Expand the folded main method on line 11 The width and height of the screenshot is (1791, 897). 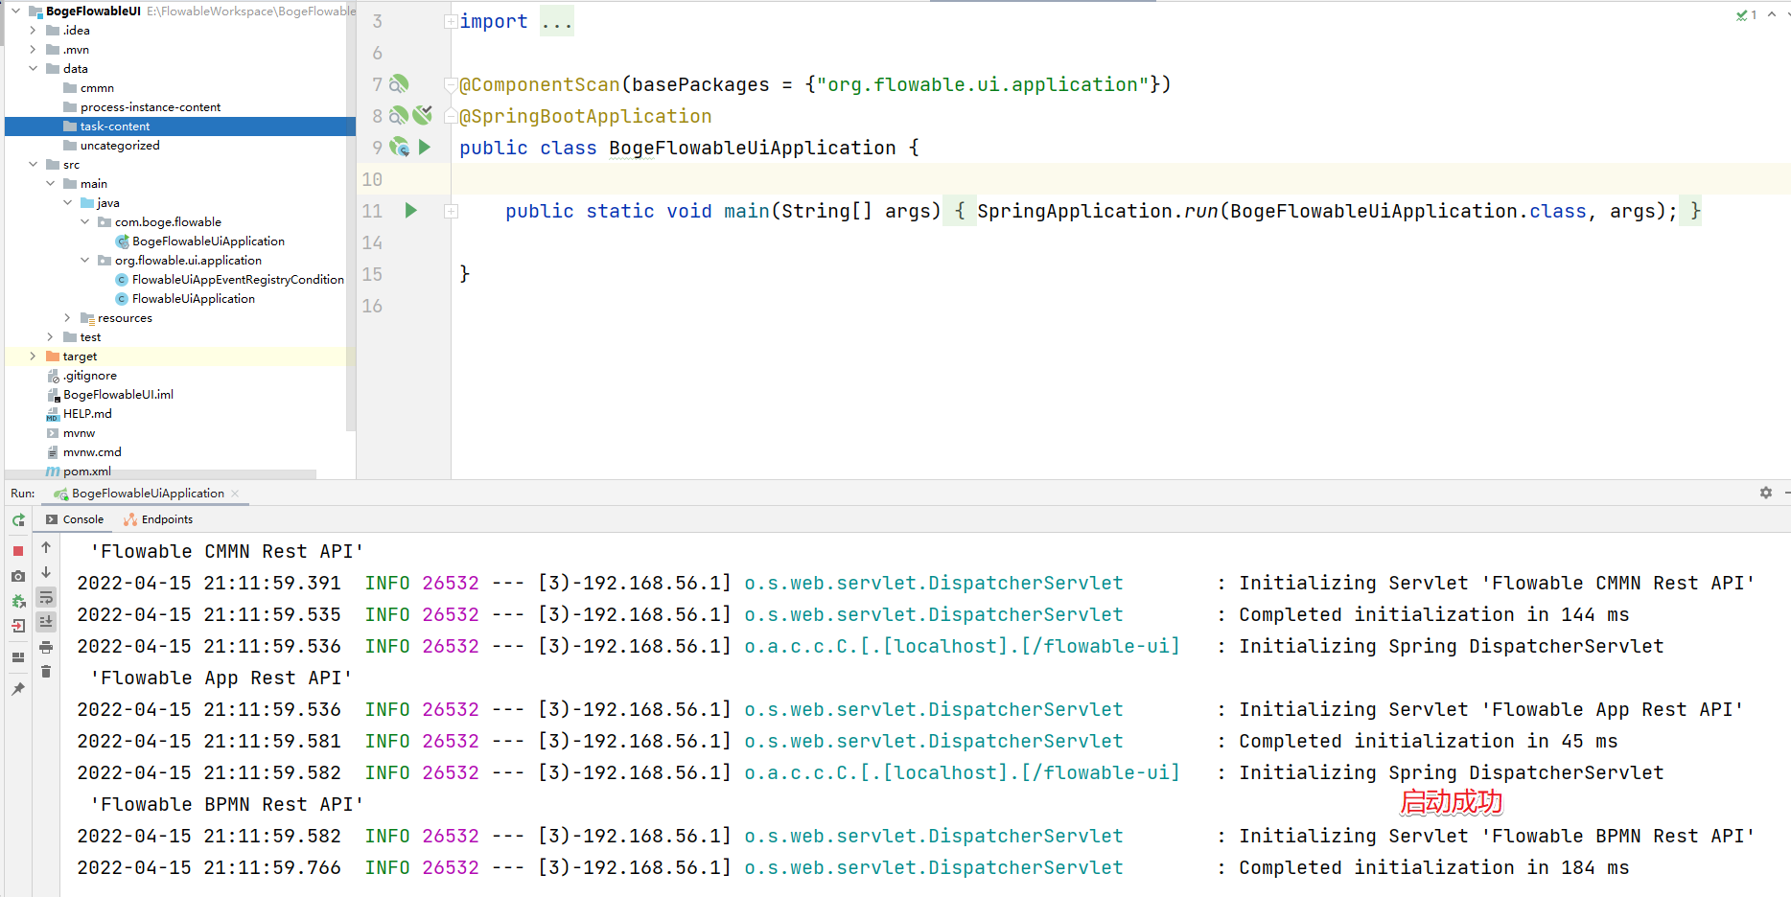pos(451,211)
